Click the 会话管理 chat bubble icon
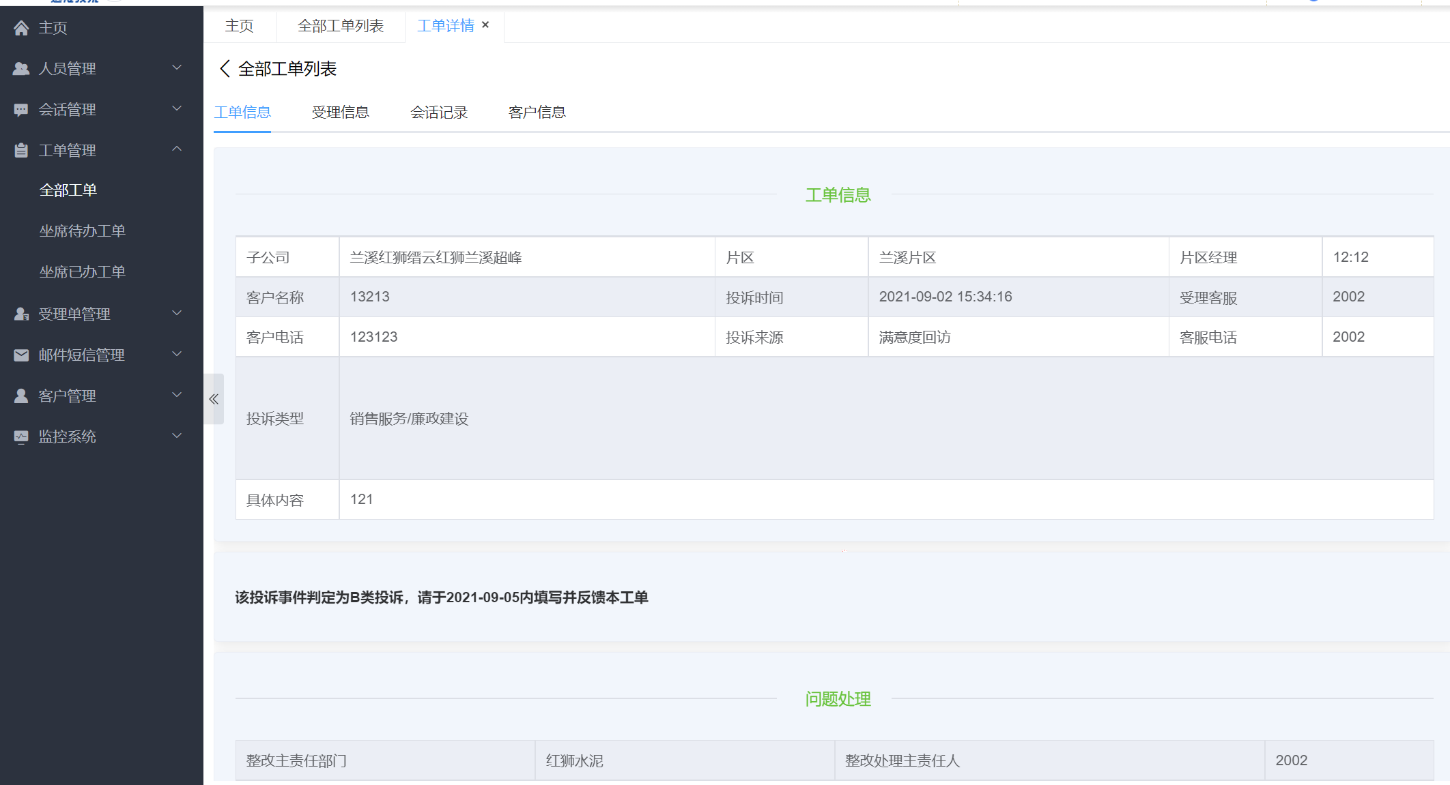The image size is (1450, 785). (21, 110)
